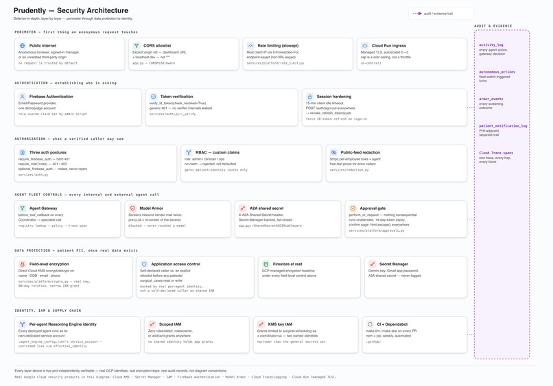Click app.py::SharedSecretASGIMiddleware text
Screen dimensions: 553x386
(x=270, y=226)
